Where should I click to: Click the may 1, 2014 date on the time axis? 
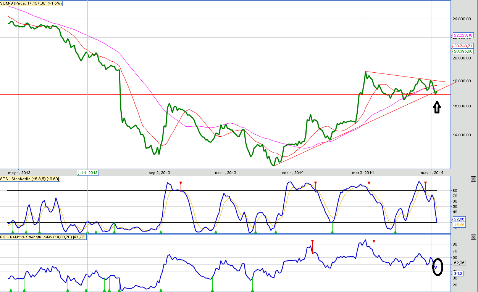click(x=432, y=172)
